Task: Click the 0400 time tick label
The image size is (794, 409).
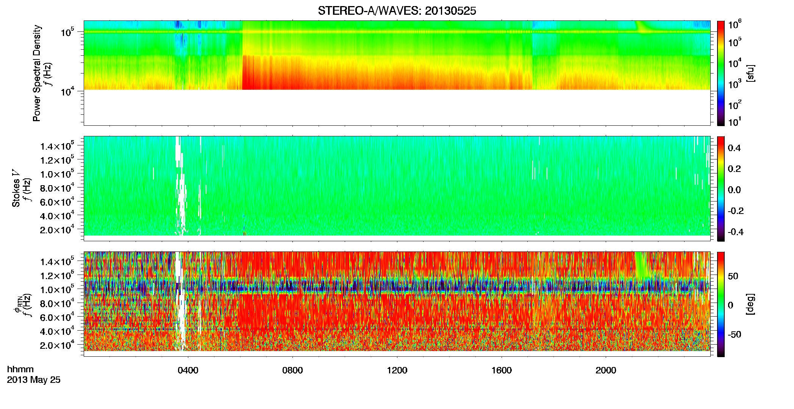Action: (x=188, y=370)
